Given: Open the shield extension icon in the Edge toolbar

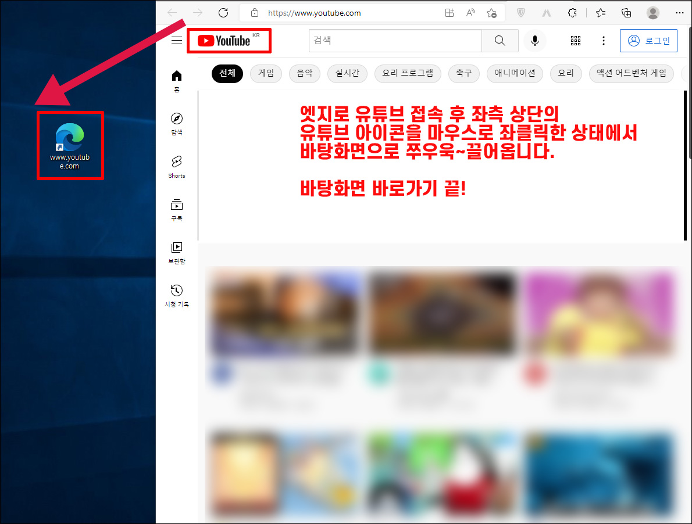Looking at the screenshot, I should pyautogui.click(x=521, y=13).
